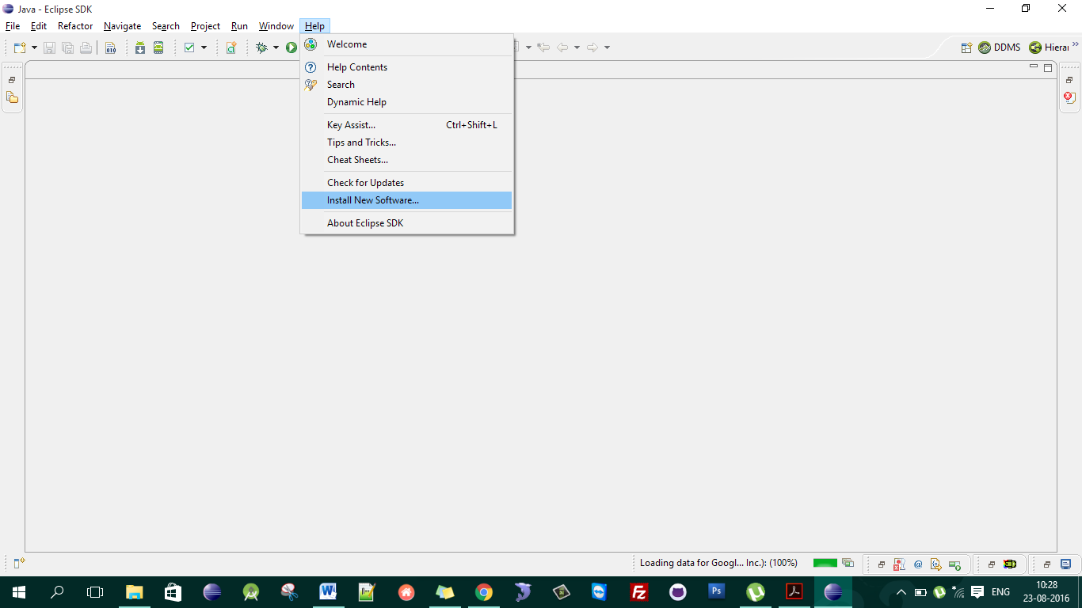Select Dynamic Help menu entry
Image resolution: width=1082 pixels, height=608 pixels.
coord(406,102)
